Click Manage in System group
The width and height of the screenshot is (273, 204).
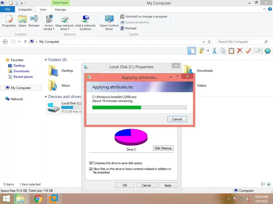[128, 28]
